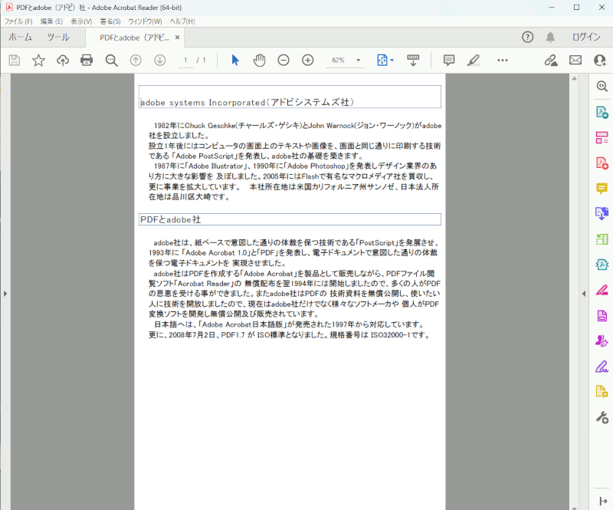Open yellow Comment tool in sidebar

pyautogui.click(x=602, y=189)
